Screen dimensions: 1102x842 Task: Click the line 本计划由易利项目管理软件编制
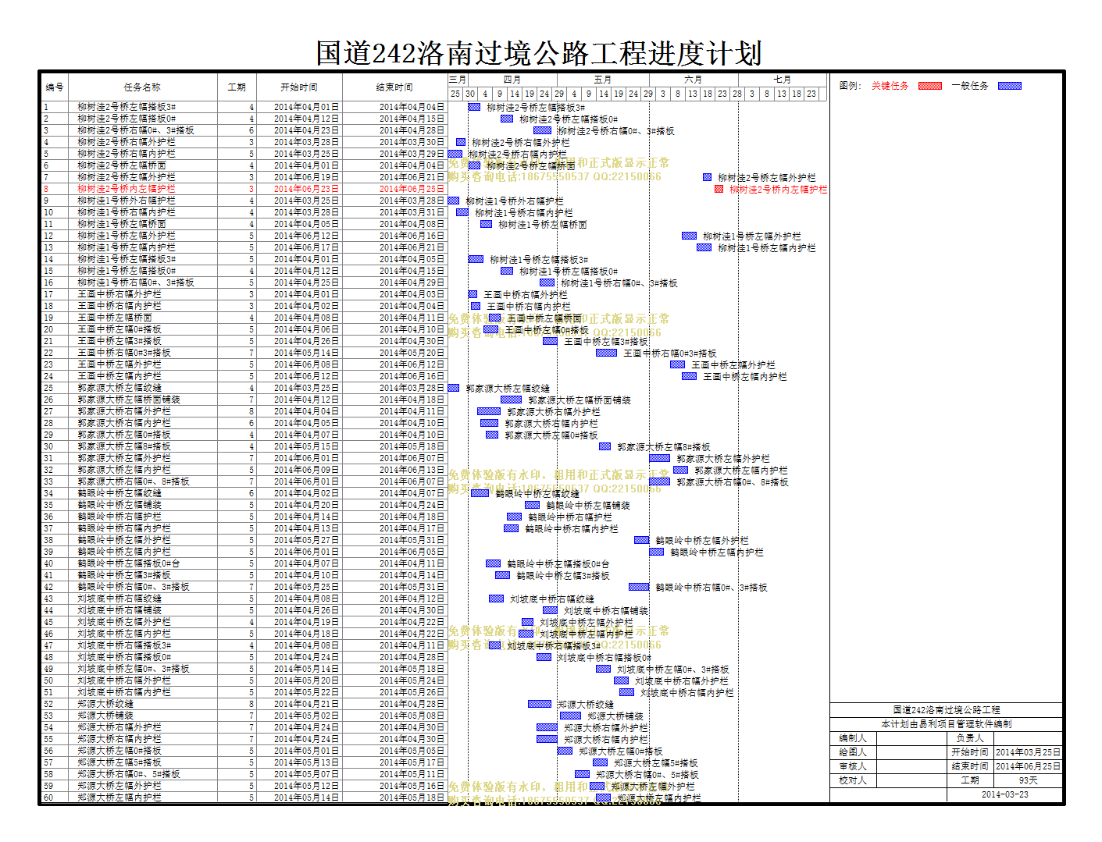(947, 724)
